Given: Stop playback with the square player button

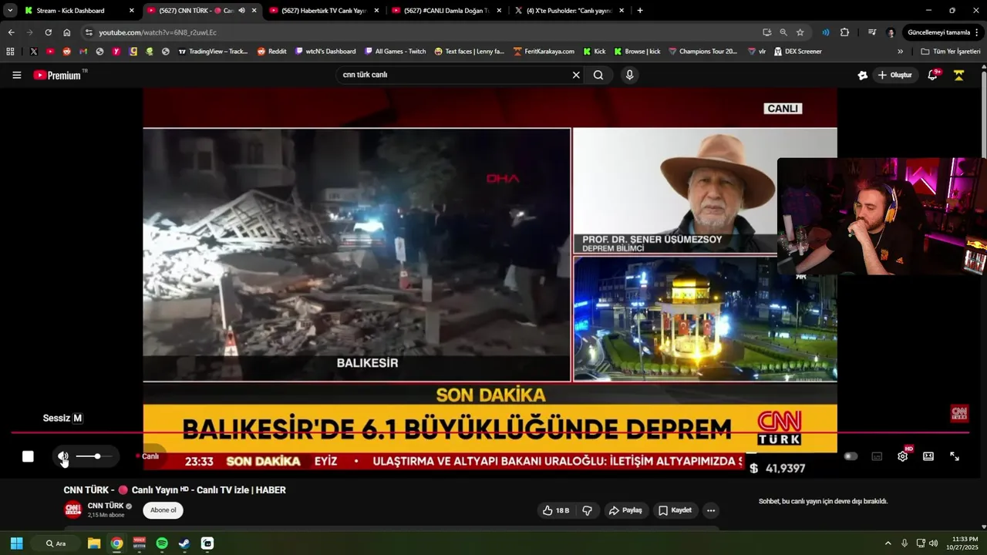Looking at the screenshot, I should tap(28, 456).
